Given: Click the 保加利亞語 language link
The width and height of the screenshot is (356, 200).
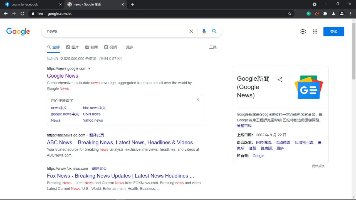Looking at the screenshot, I should (304, 142).
